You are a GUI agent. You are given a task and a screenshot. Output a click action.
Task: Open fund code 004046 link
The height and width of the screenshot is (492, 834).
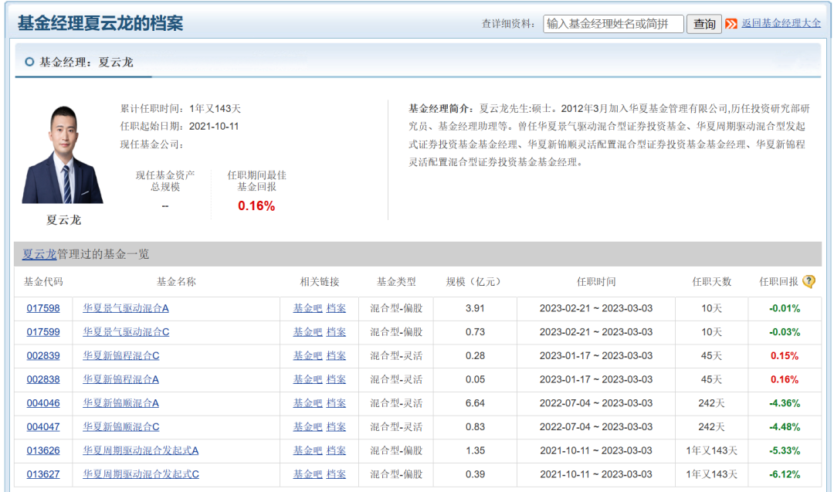[x=43, y=402]
